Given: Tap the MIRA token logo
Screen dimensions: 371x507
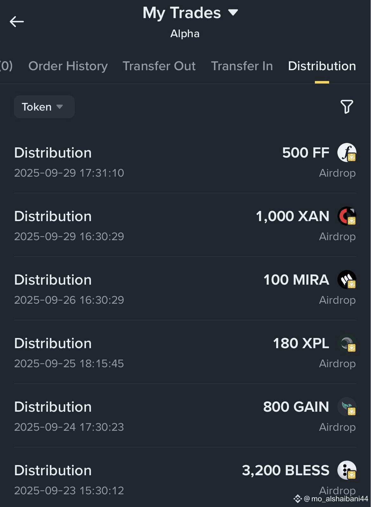Looking at the screenshot, I should (347, 280).
